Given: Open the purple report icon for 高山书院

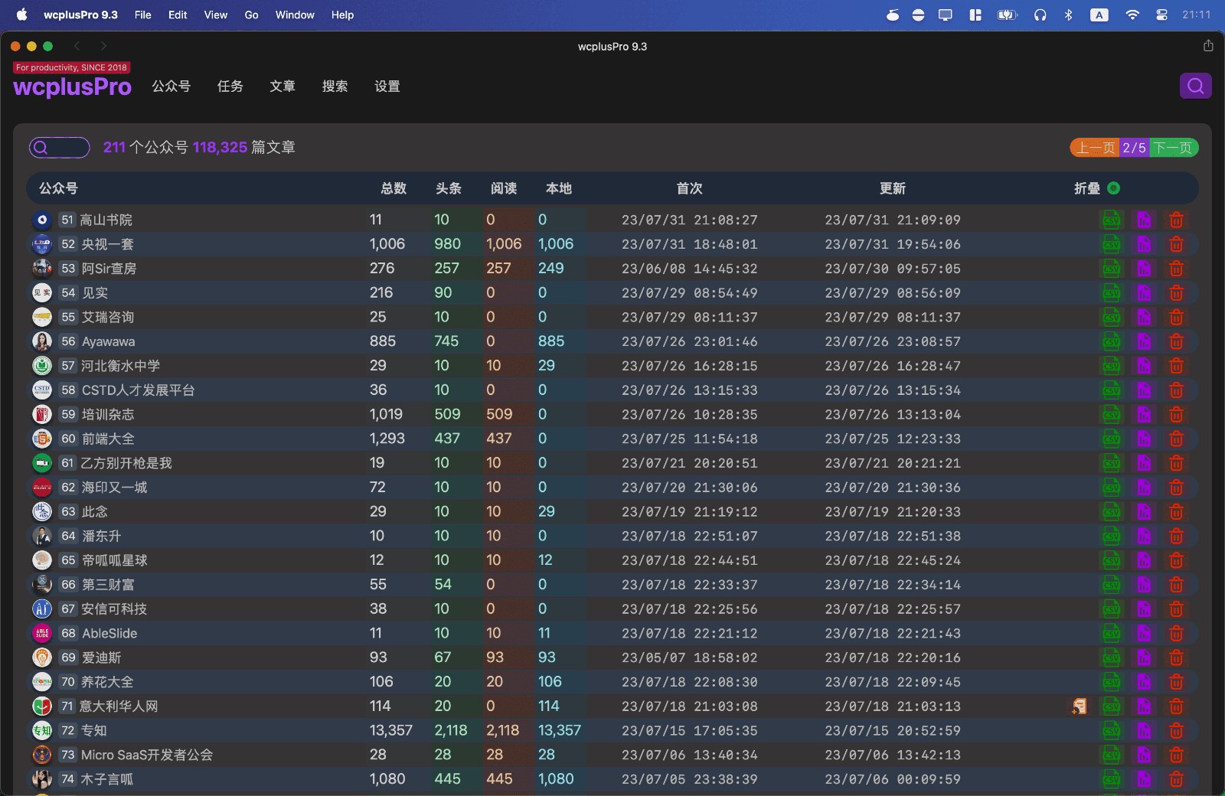Looking at the screenshot, I should click(1144, 220).
